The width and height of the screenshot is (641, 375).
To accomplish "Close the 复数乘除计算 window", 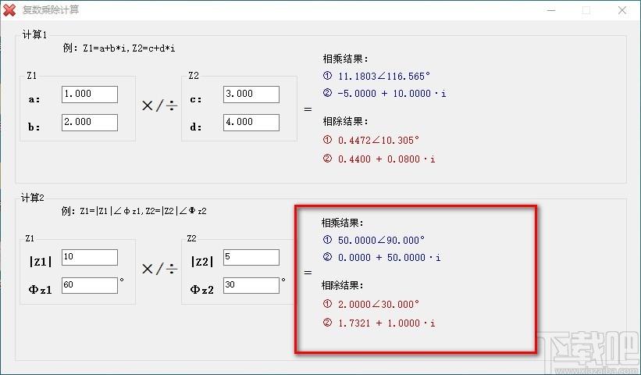I will click(x=622, y=10).
